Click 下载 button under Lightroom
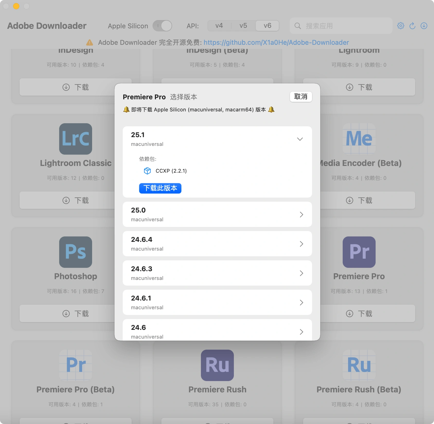The width and height of the screenshot is (434, 424). [359, 87]
